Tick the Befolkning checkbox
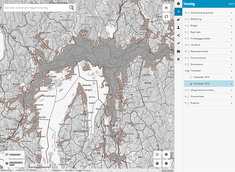Screen dimensions: 235x172 (x=188, y=19)
